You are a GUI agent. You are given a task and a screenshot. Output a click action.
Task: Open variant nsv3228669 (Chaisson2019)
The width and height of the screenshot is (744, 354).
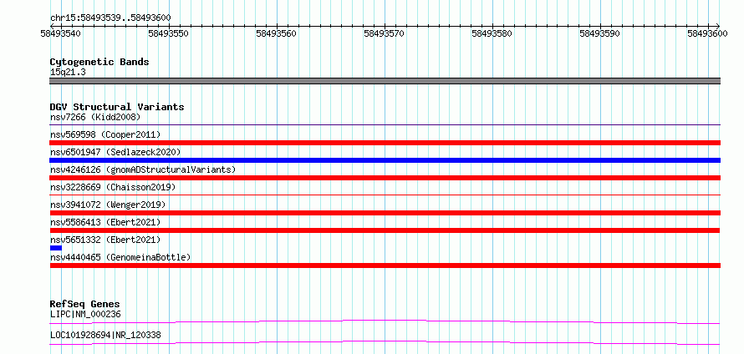coord(113,187)
